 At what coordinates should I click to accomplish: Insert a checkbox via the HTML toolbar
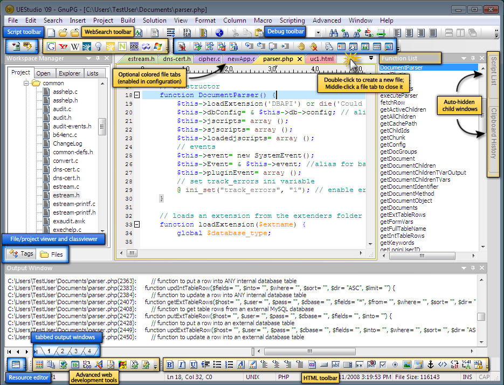tap(383, 365)
